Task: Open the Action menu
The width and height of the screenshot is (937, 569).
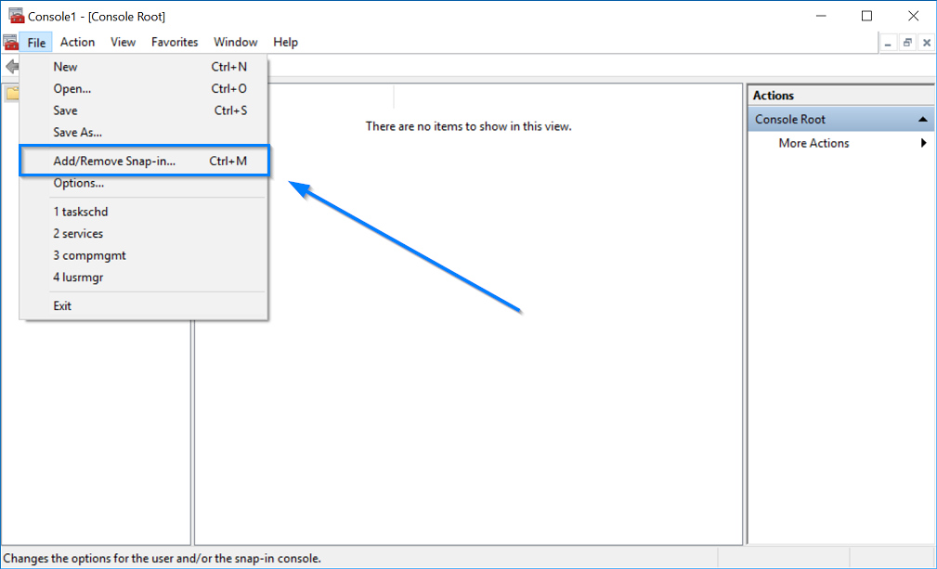Action: click(x=78, y=43)
